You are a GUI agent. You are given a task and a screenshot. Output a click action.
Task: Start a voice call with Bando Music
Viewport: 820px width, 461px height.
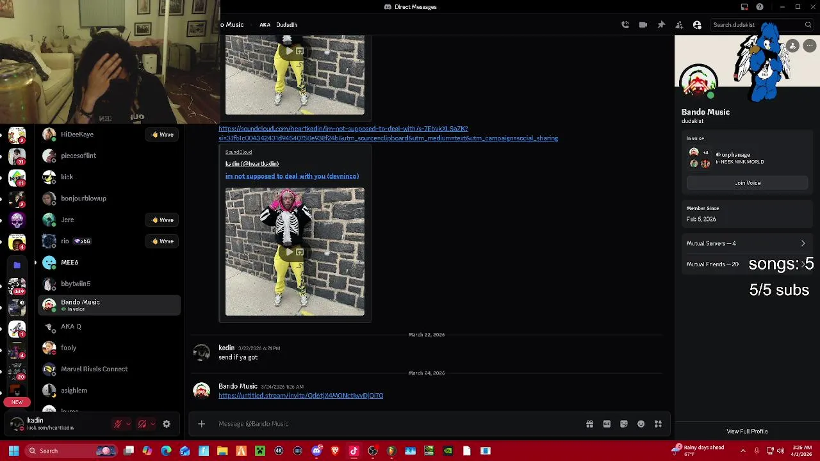click(625, 25)
